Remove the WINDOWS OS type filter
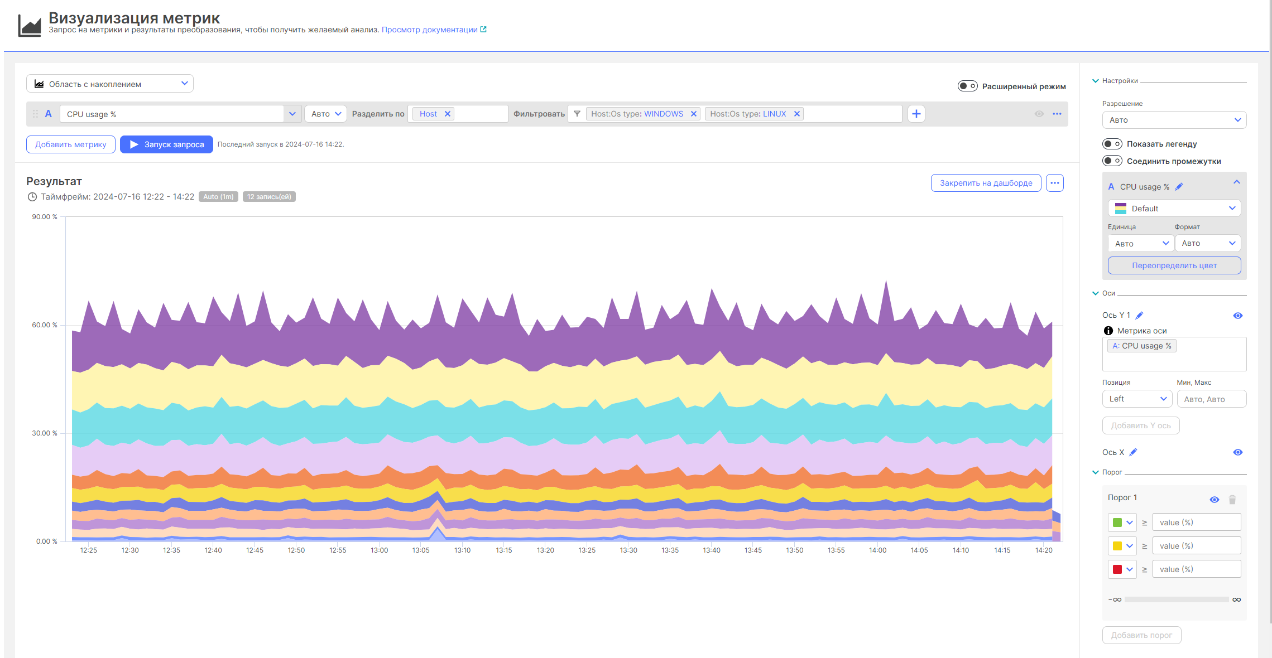Viewport: 1272px width, 658px height. click(693, 114)
